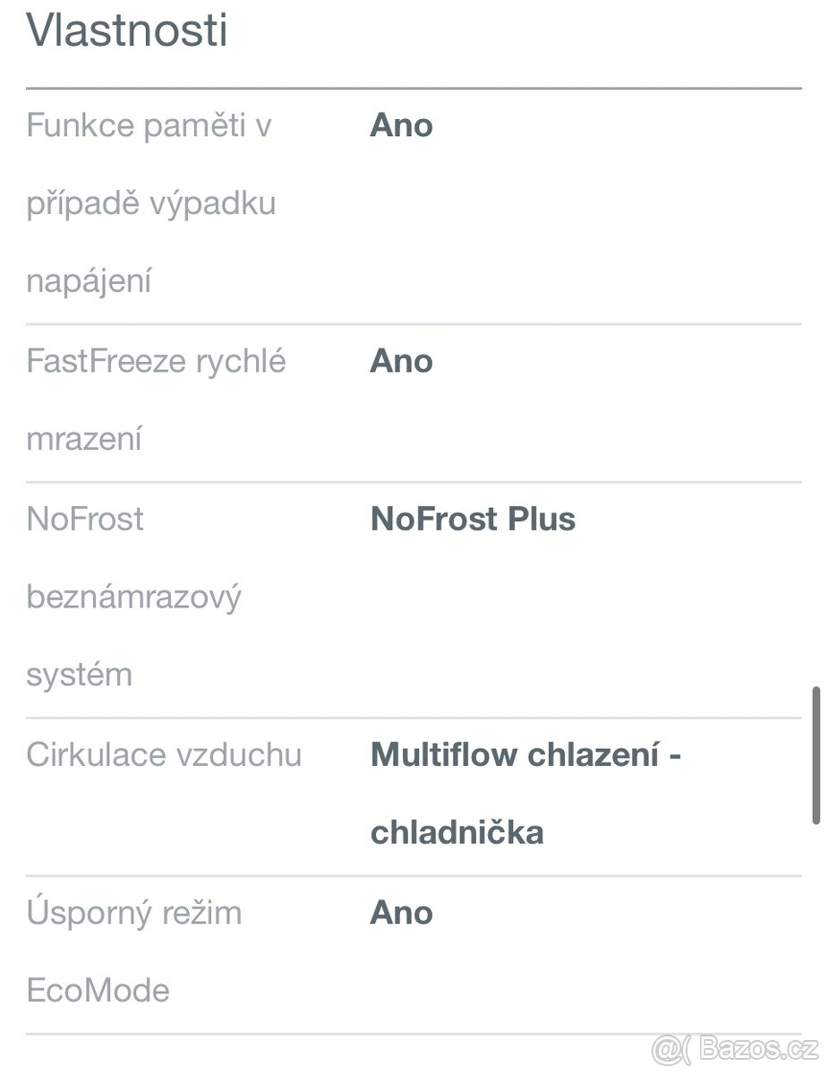This screenshot has width=828, height=1075.
Task: Select the "Funkce paměti v" label line
Action: [x=149, y=126]
